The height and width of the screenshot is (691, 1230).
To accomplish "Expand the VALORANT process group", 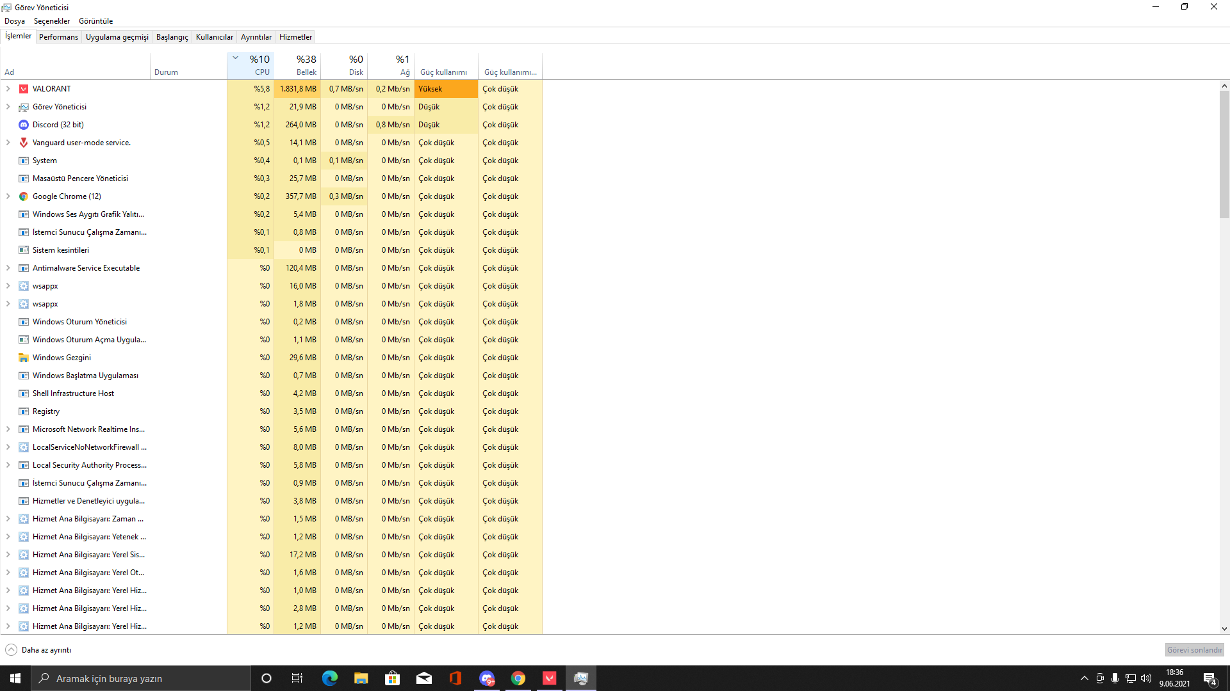I will 8,89.
